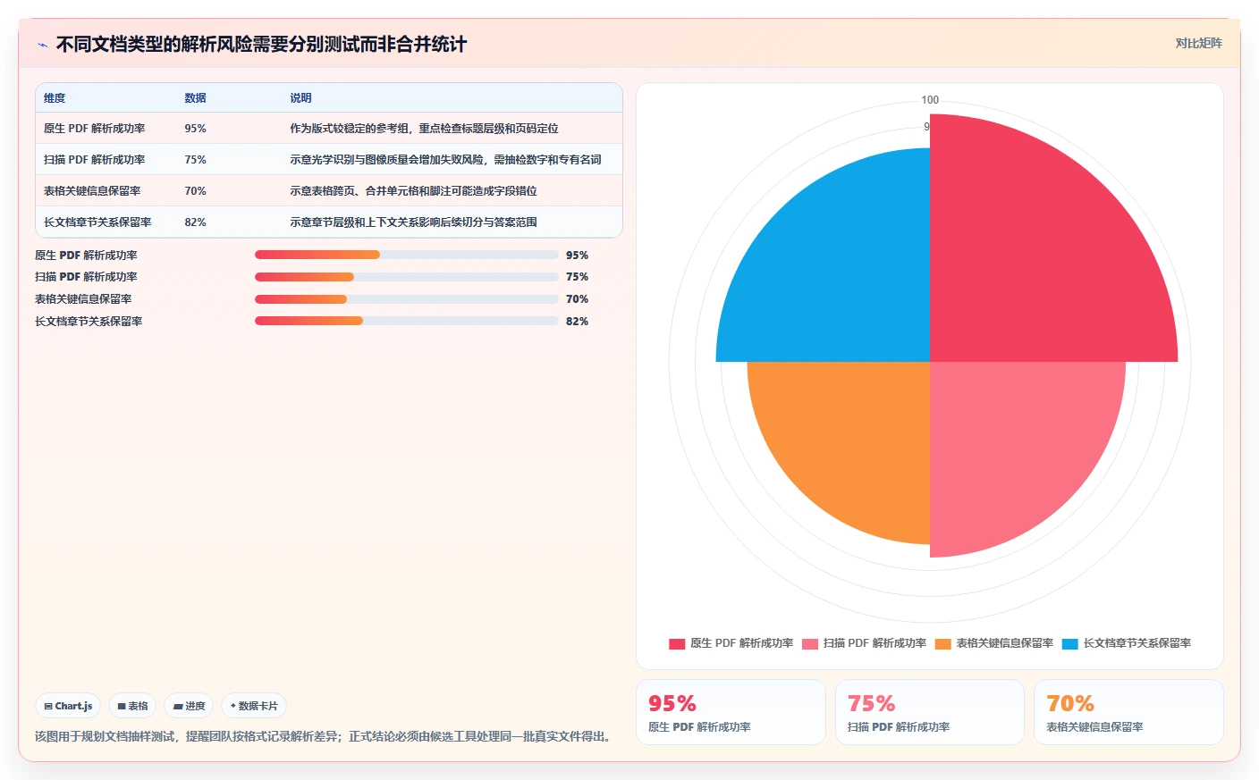Viewport: 1259px width, 780px height.
Task: Click table cell 原生 PDF 解析成功率
Action: tap(95, 129)
